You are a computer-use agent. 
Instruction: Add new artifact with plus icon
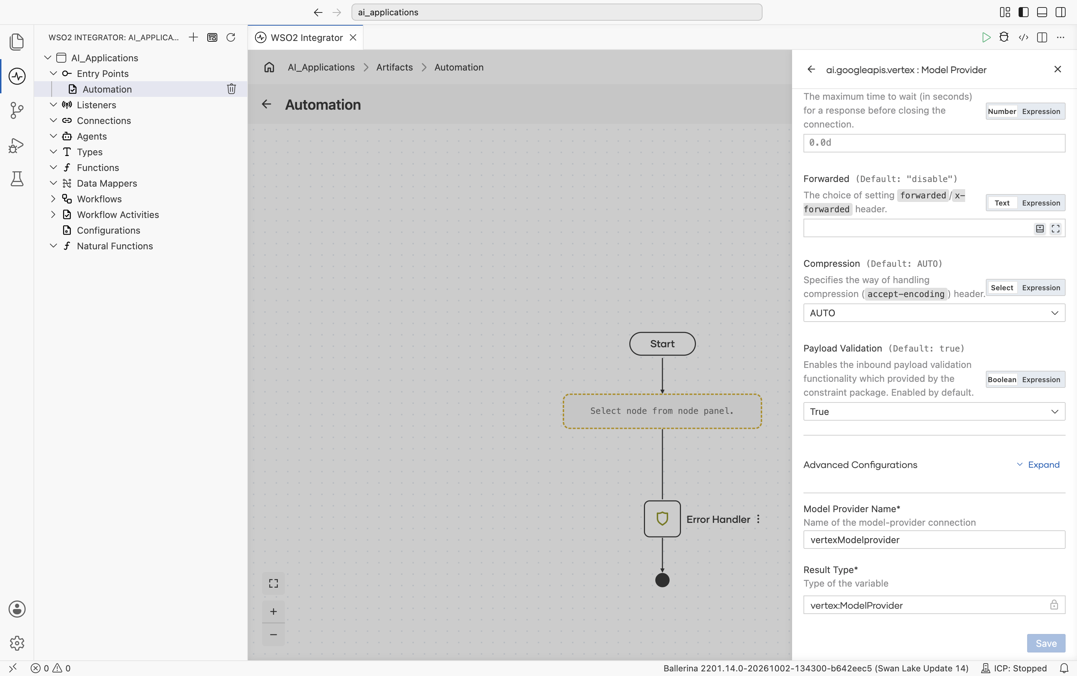(x=193, y=37)
